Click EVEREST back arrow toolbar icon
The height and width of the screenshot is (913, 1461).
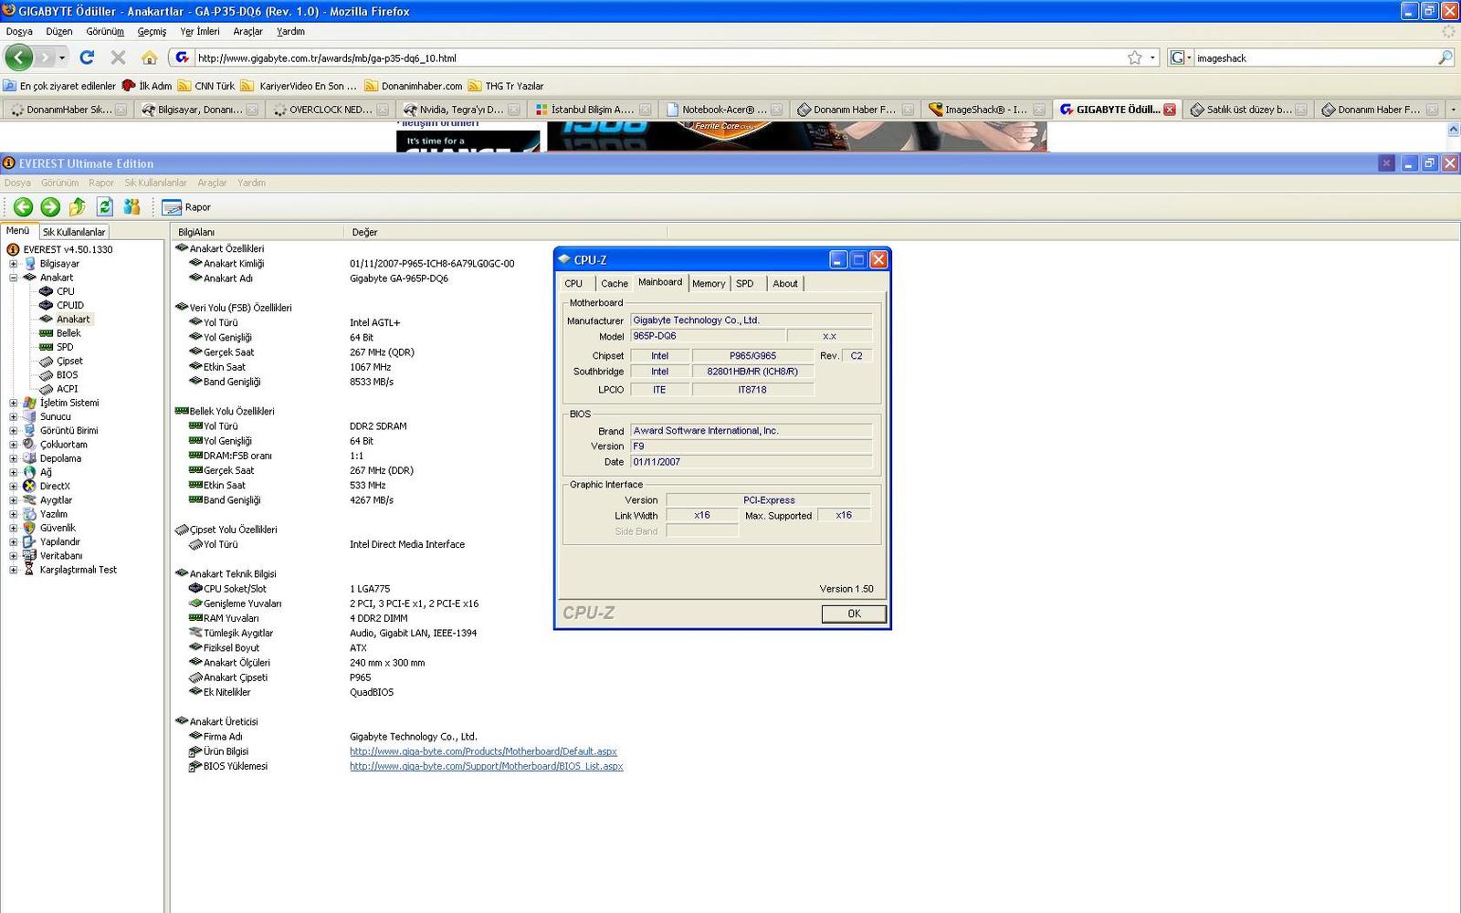[23, 207]
